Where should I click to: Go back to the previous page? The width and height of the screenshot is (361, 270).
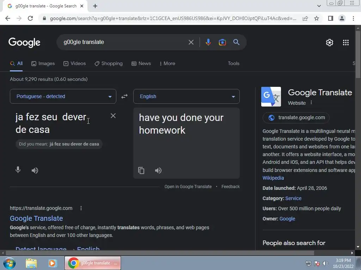[8, 18]
